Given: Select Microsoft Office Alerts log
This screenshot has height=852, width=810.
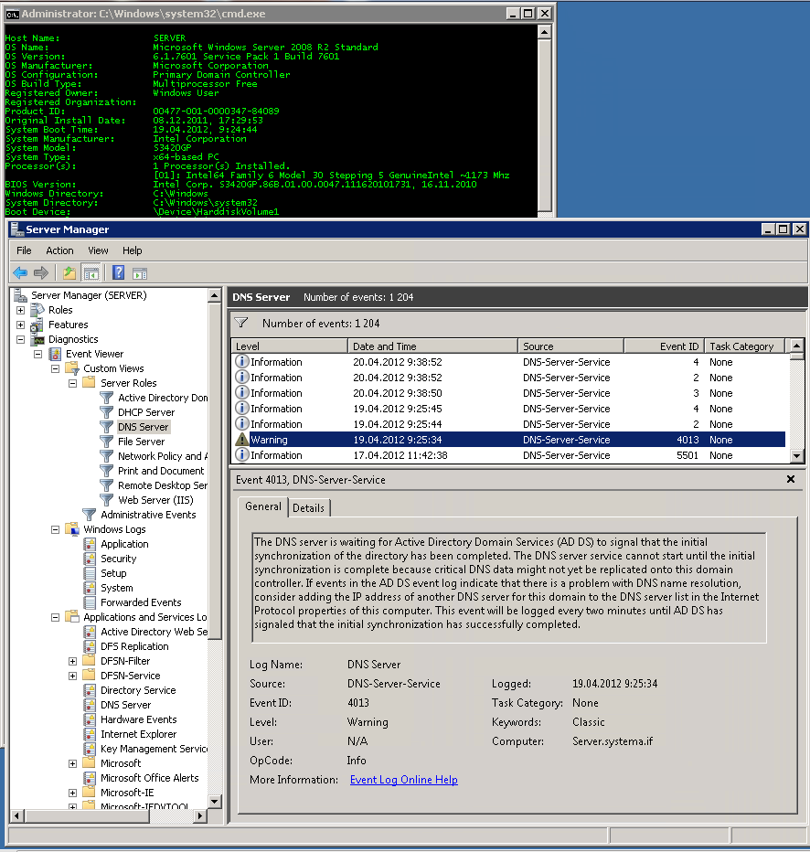Looking at the screenshot, I should pos(149,778).
